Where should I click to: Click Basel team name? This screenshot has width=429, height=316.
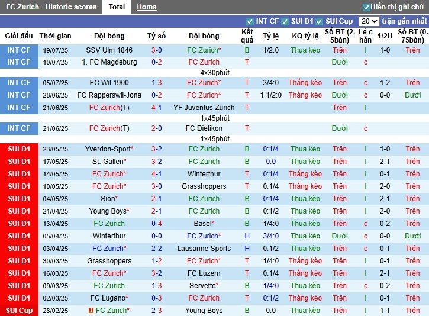(204, 224)
